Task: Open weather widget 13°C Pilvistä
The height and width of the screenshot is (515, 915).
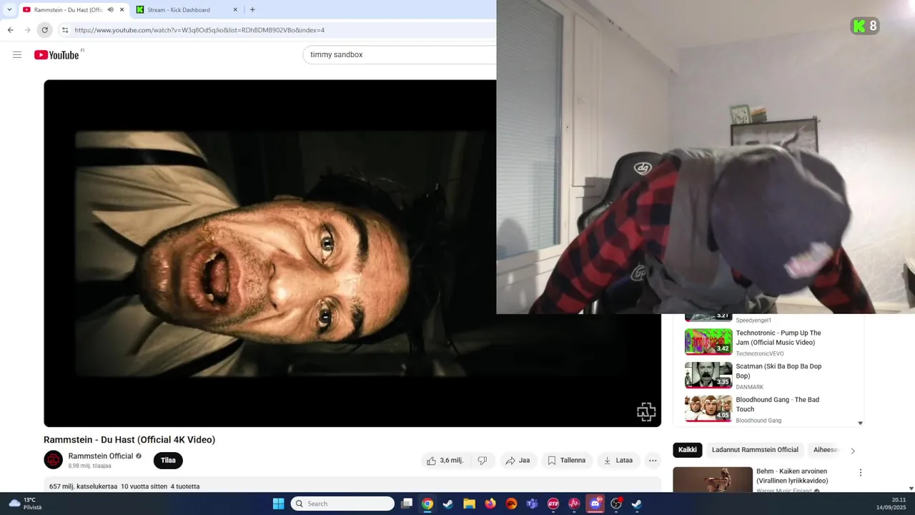Action: 25,504
